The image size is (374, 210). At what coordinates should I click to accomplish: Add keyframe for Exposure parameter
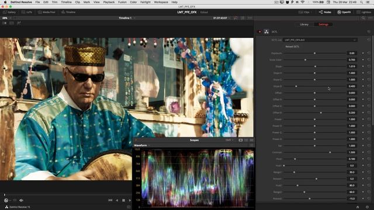coord(363,53)
